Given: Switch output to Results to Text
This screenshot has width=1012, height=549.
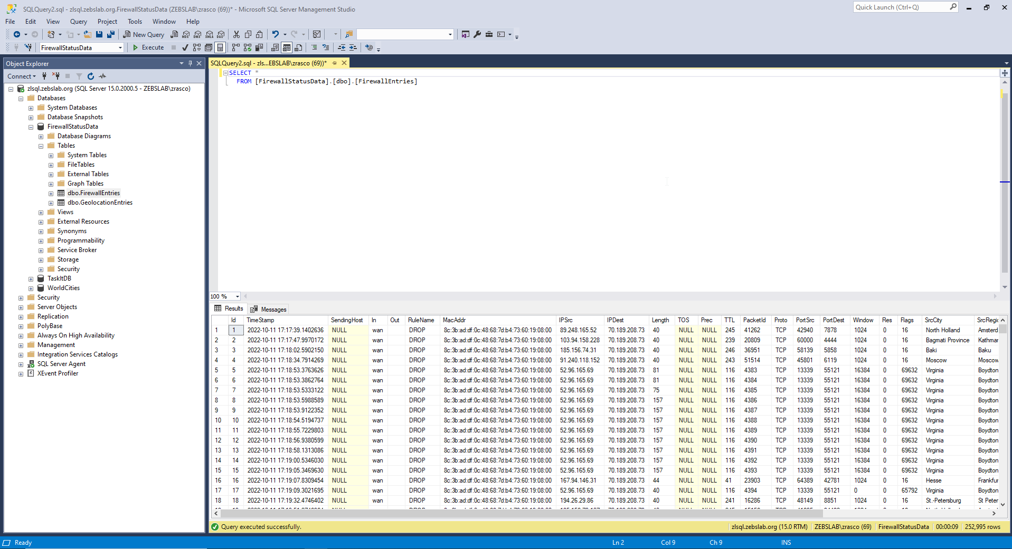Looking at the screenshot, I should point(275,47).
